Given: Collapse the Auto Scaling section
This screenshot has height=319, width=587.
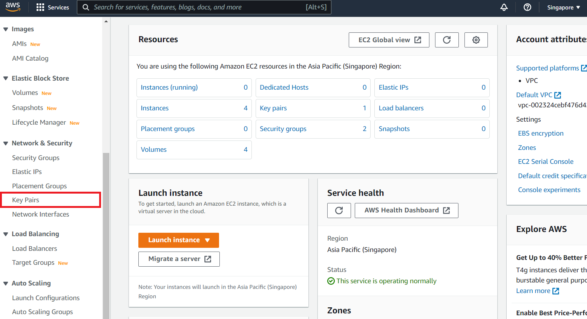Looking at the screenshot, I should pyautogui.click(x=6, y=283).
